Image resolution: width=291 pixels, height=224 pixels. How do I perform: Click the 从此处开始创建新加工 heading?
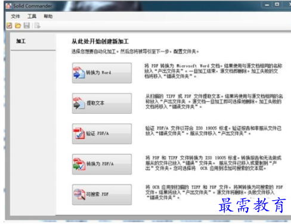tap(100, 42)
